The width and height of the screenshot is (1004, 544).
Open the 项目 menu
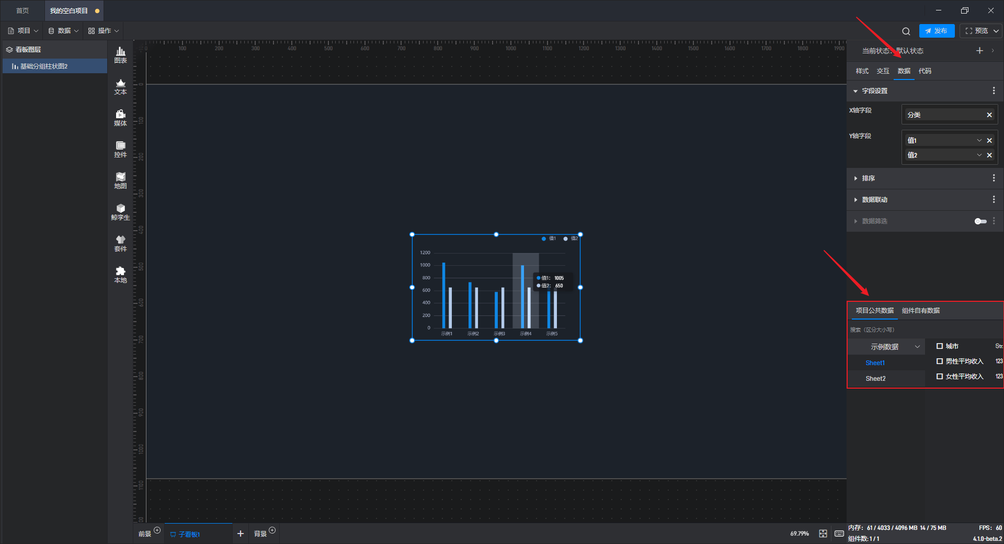[x=23, y=31]
